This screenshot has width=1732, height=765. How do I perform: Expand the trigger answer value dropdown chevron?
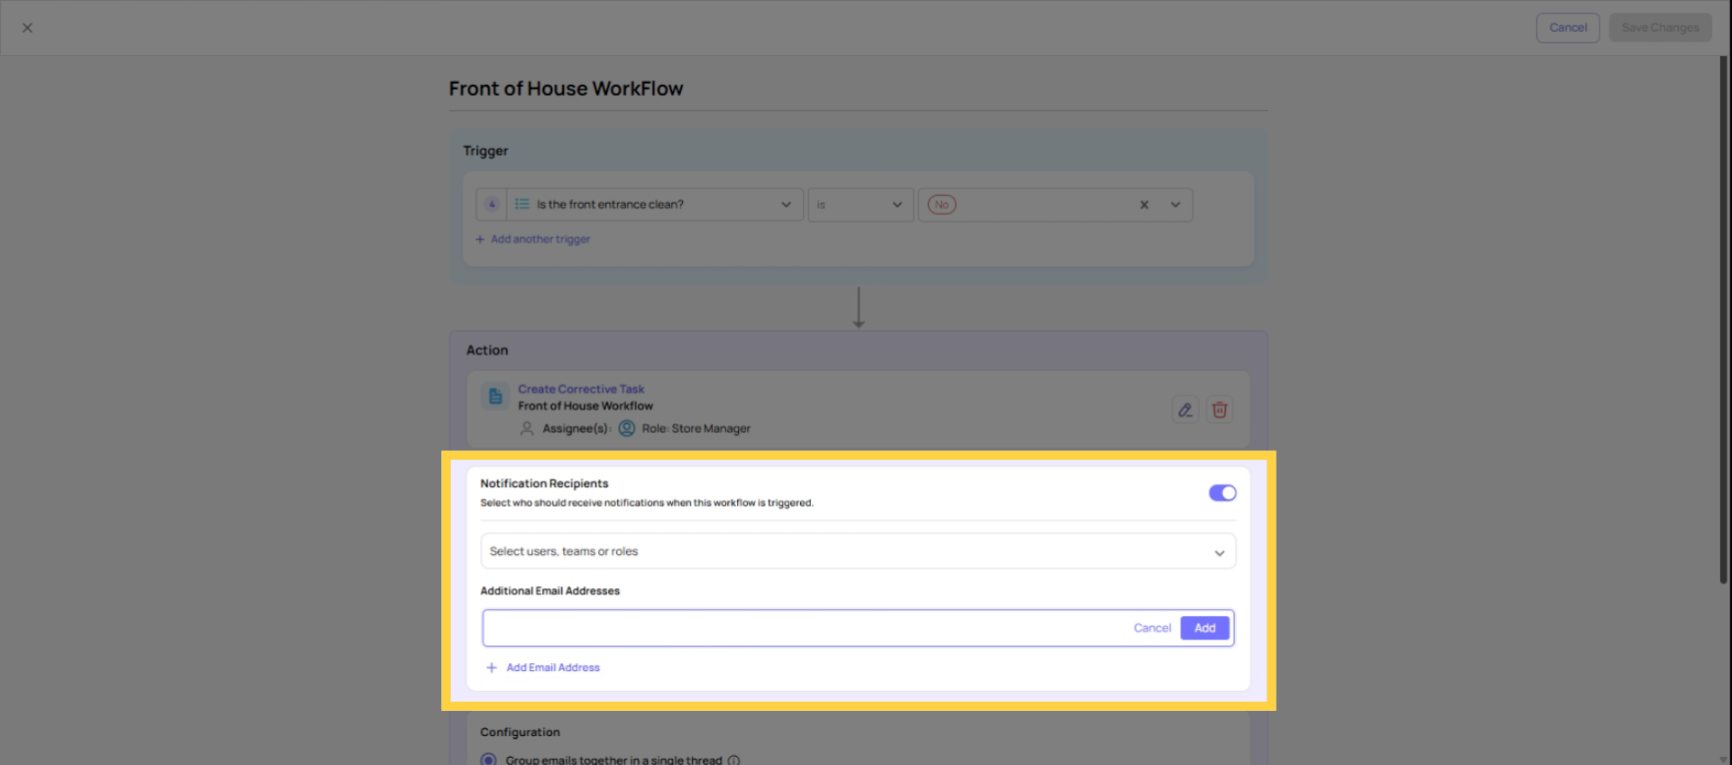pyautogui.click(x=1175, y=205)
